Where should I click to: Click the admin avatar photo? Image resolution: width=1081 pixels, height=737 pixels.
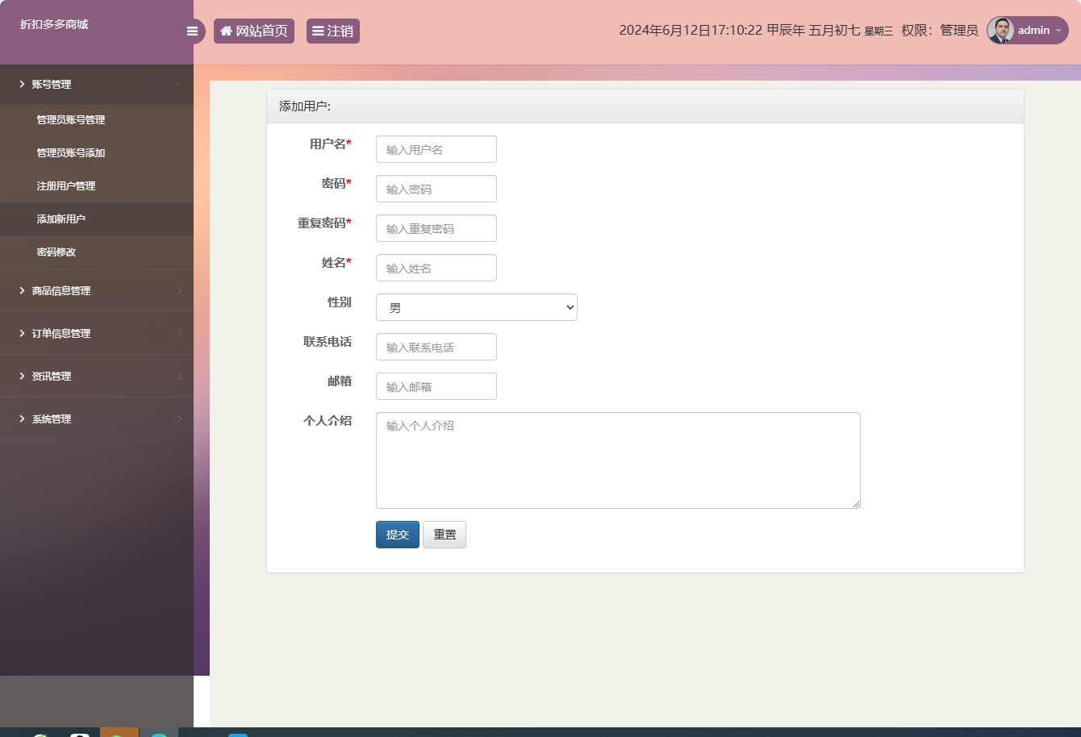point(1000,31)
